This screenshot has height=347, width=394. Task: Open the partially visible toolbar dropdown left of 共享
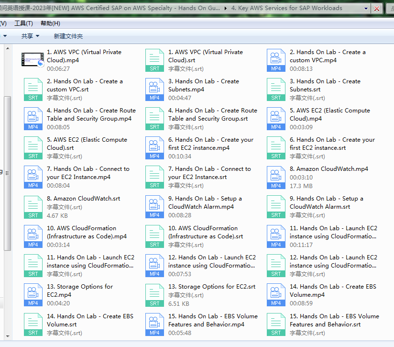(5, 36)
